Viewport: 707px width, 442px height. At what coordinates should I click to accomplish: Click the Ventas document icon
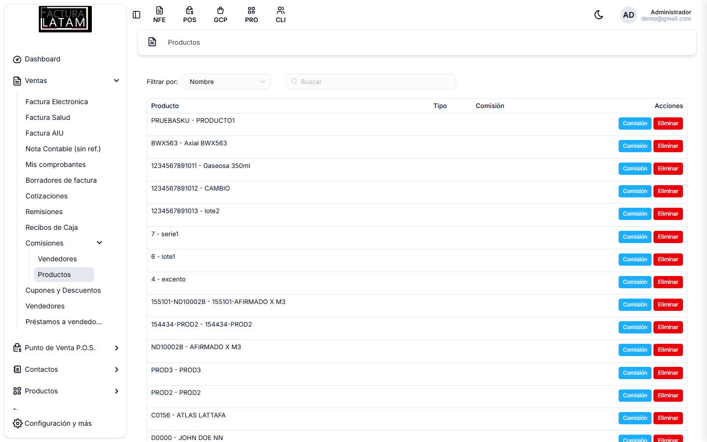17,81
